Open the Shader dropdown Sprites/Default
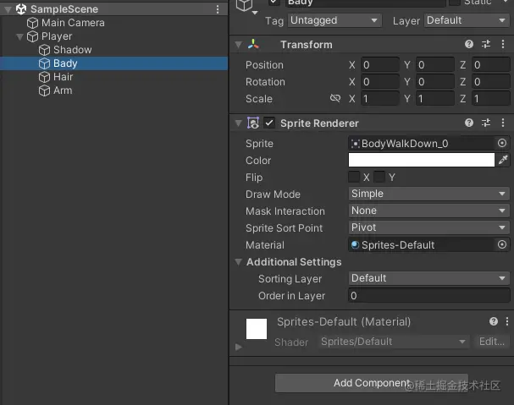The height and width of the screenshot is (405, 514). [x=393, y=342]
